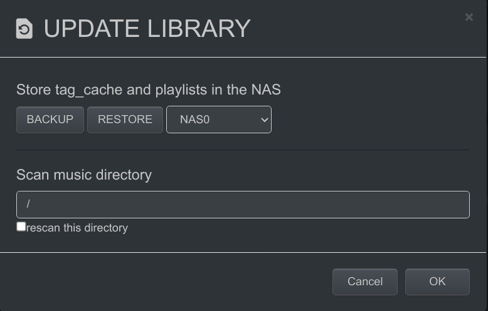
Task: Enable the rescan this directory checkbox
Action: pos(21,227)
